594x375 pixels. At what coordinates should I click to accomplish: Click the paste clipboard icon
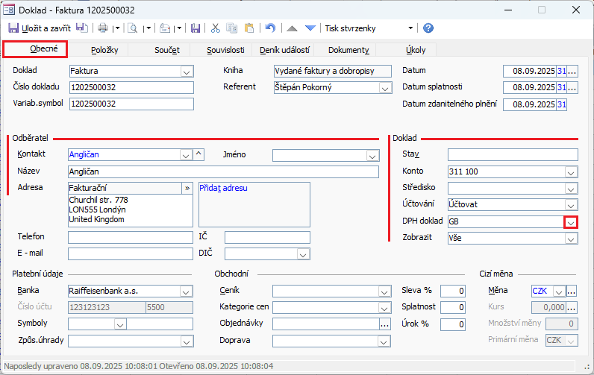[x=249, y=28]
